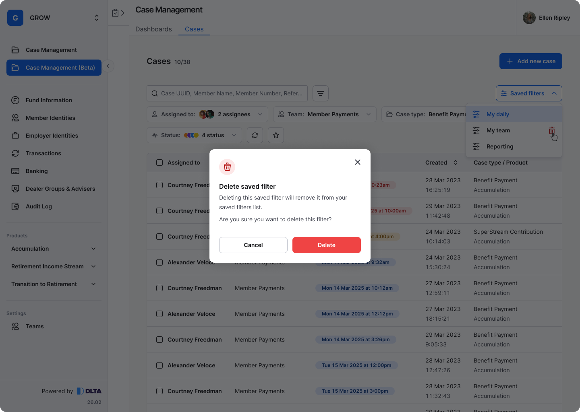The width and height of the screenshot is (580, 412).
Task: Check the first Alexander Veloce row checkbox
Action: [159, 262]
